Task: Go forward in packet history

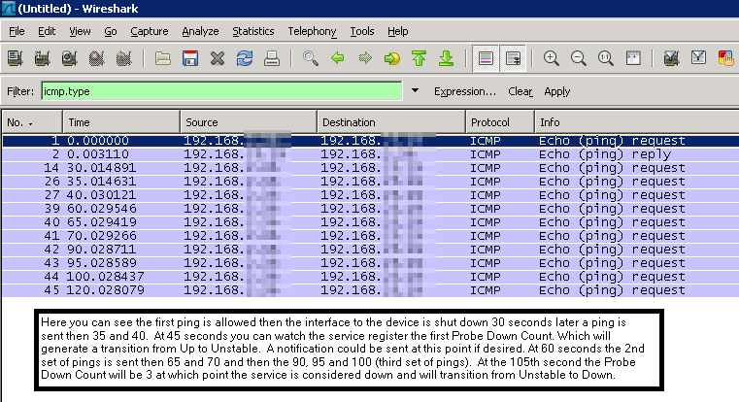Action: 365,58
